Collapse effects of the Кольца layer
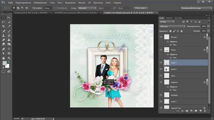Image resolution: width=214 pixels, height=120 pixels. click(x=207, y=37)
